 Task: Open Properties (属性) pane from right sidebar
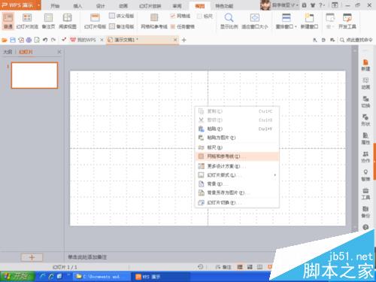tap(365, 138)
